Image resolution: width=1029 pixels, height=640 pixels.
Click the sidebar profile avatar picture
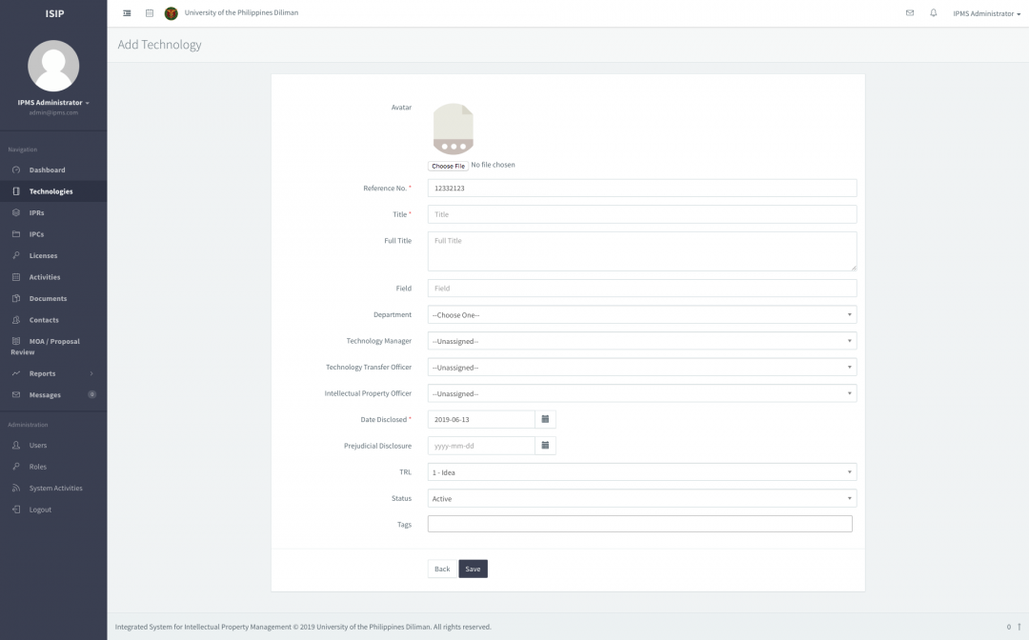coord(53,66)
